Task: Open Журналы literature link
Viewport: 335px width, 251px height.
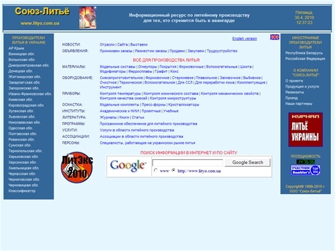Action: coord(108,117)
